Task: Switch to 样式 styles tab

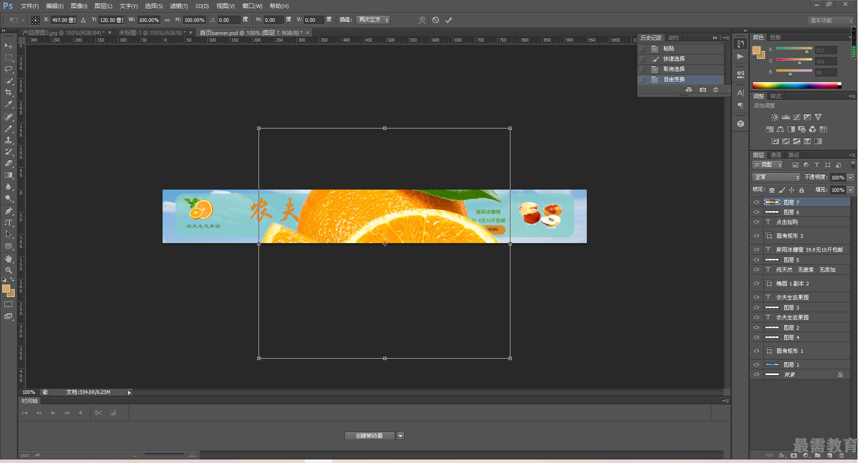Action: pyautogui.click(x=776, y=96)
